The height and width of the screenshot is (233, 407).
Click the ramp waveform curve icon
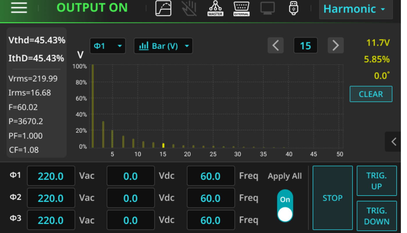pos(163,8)
